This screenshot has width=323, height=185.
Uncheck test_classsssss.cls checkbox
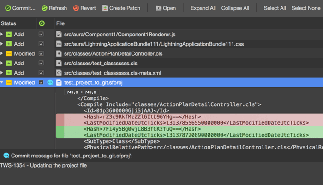[41, 63]
